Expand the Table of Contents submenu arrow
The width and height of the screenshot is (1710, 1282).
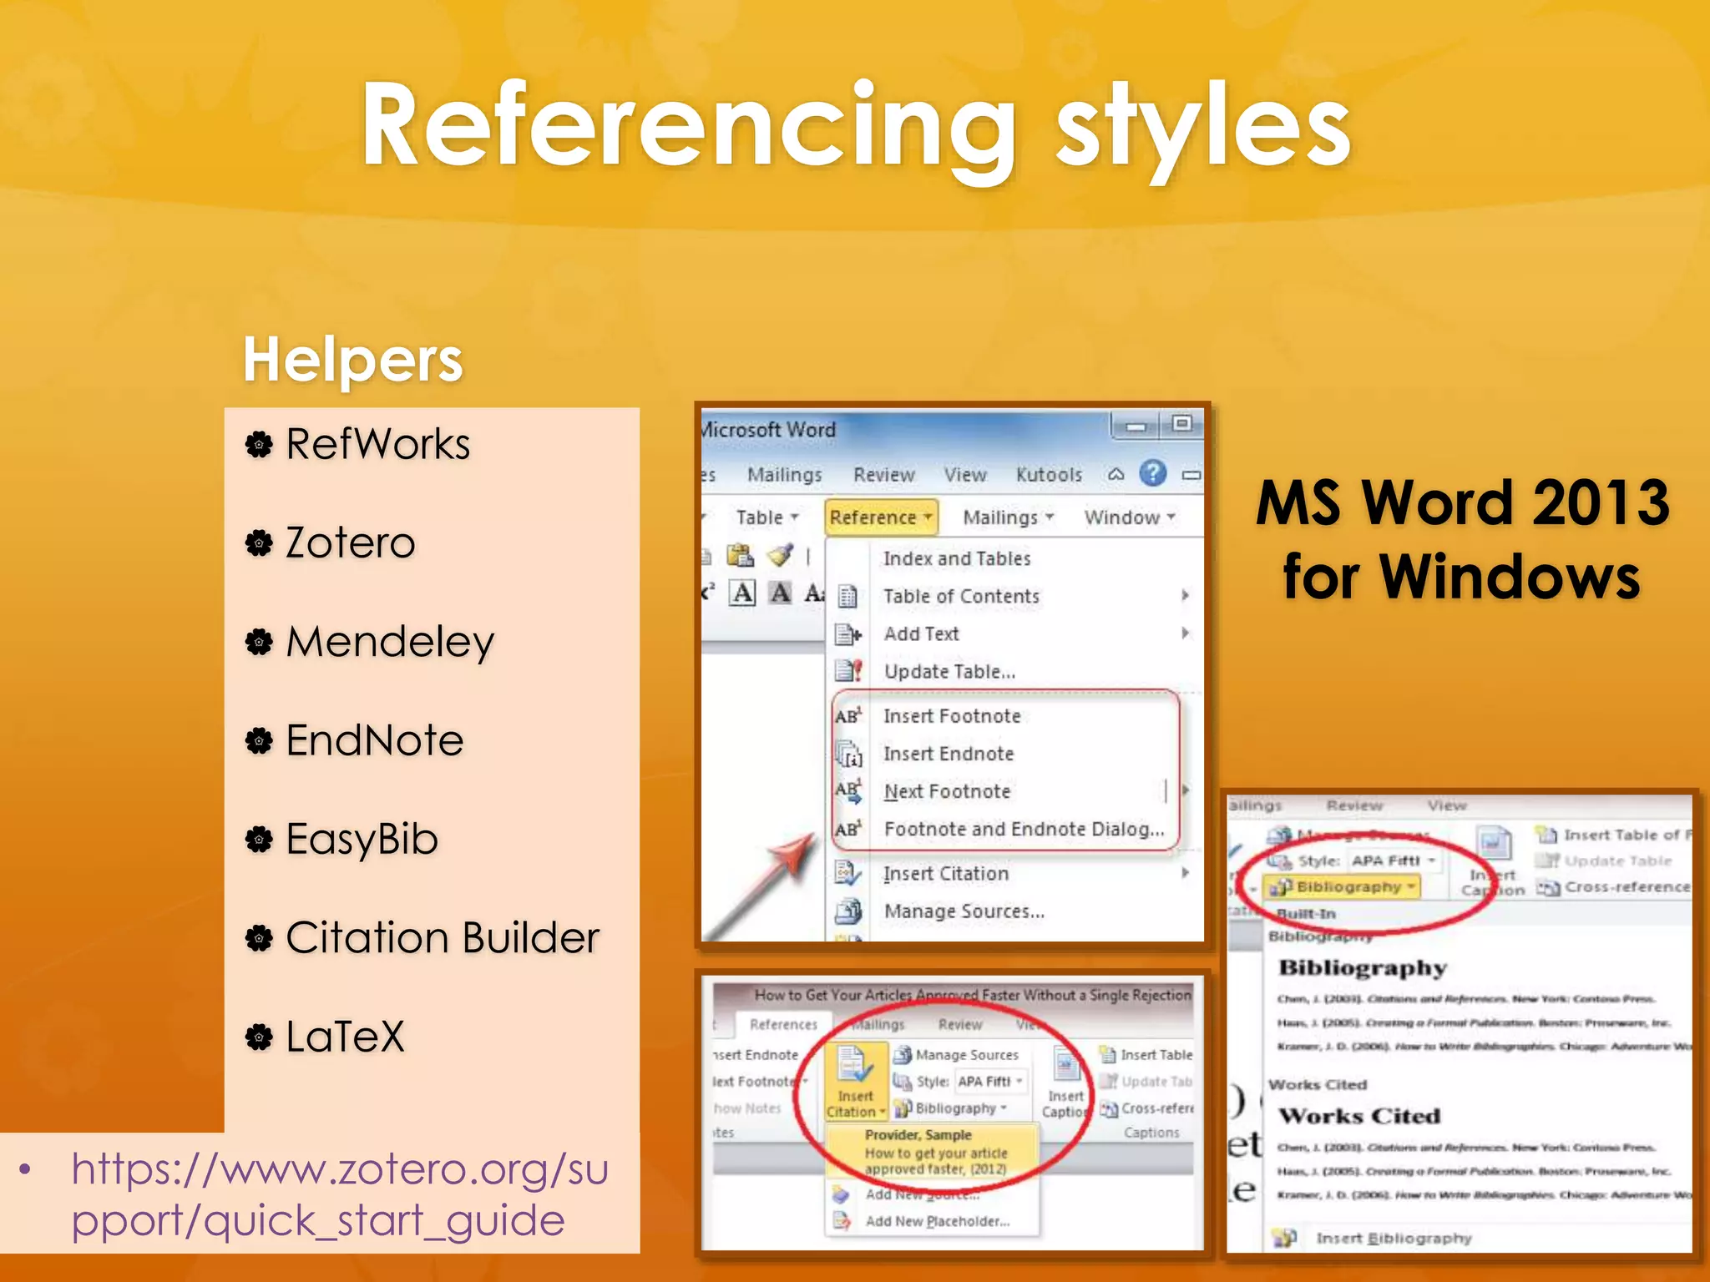click(x=1185, y=595)
